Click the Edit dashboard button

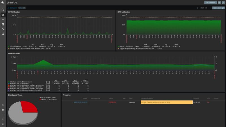pyautogui.click(x=210, y=3)
